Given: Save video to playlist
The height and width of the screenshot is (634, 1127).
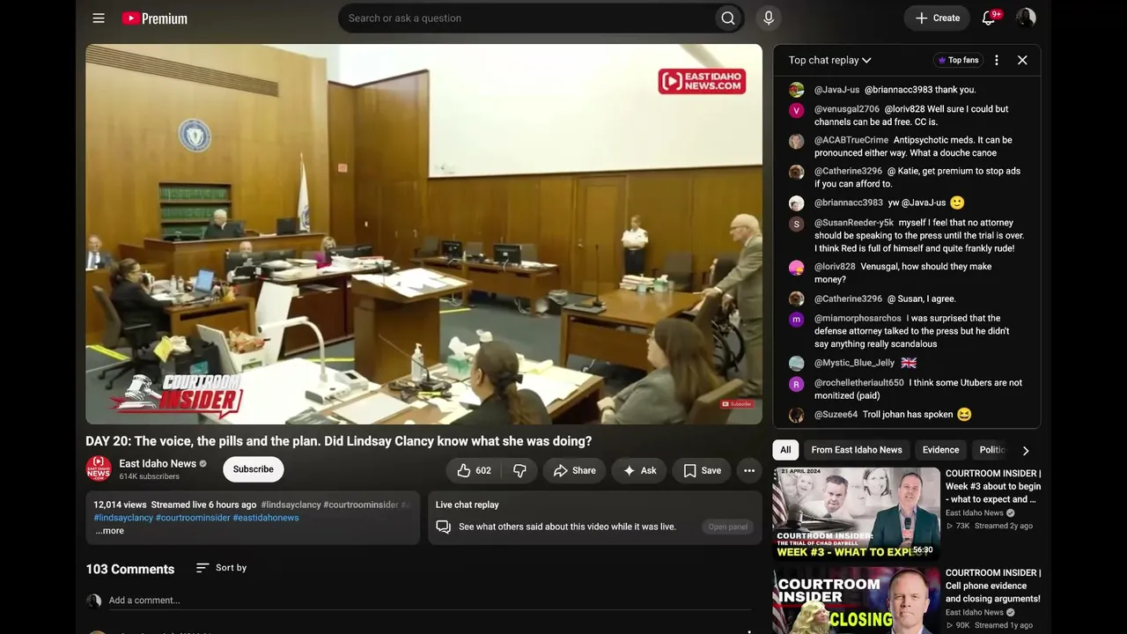Looking at the screenshot, I should pos(702,470).
